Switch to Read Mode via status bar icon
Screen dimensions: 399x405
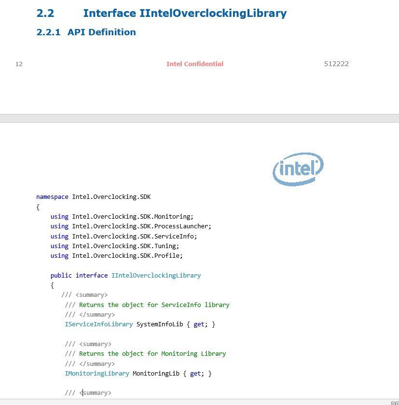[395, 403]
